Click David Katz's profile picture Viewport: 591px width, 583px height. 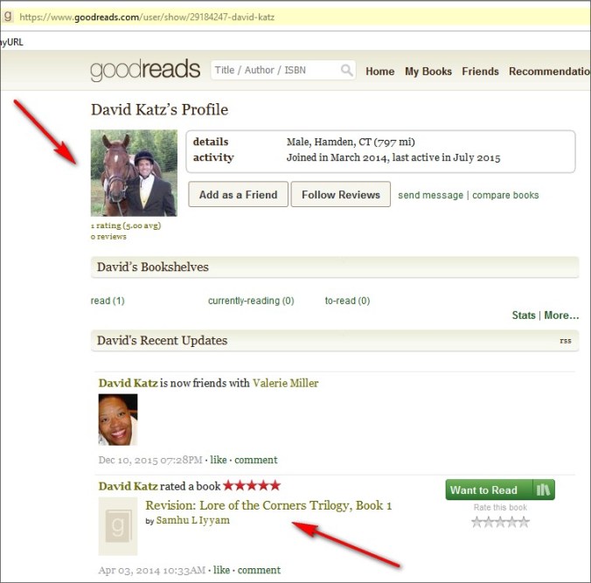point(134,173)
